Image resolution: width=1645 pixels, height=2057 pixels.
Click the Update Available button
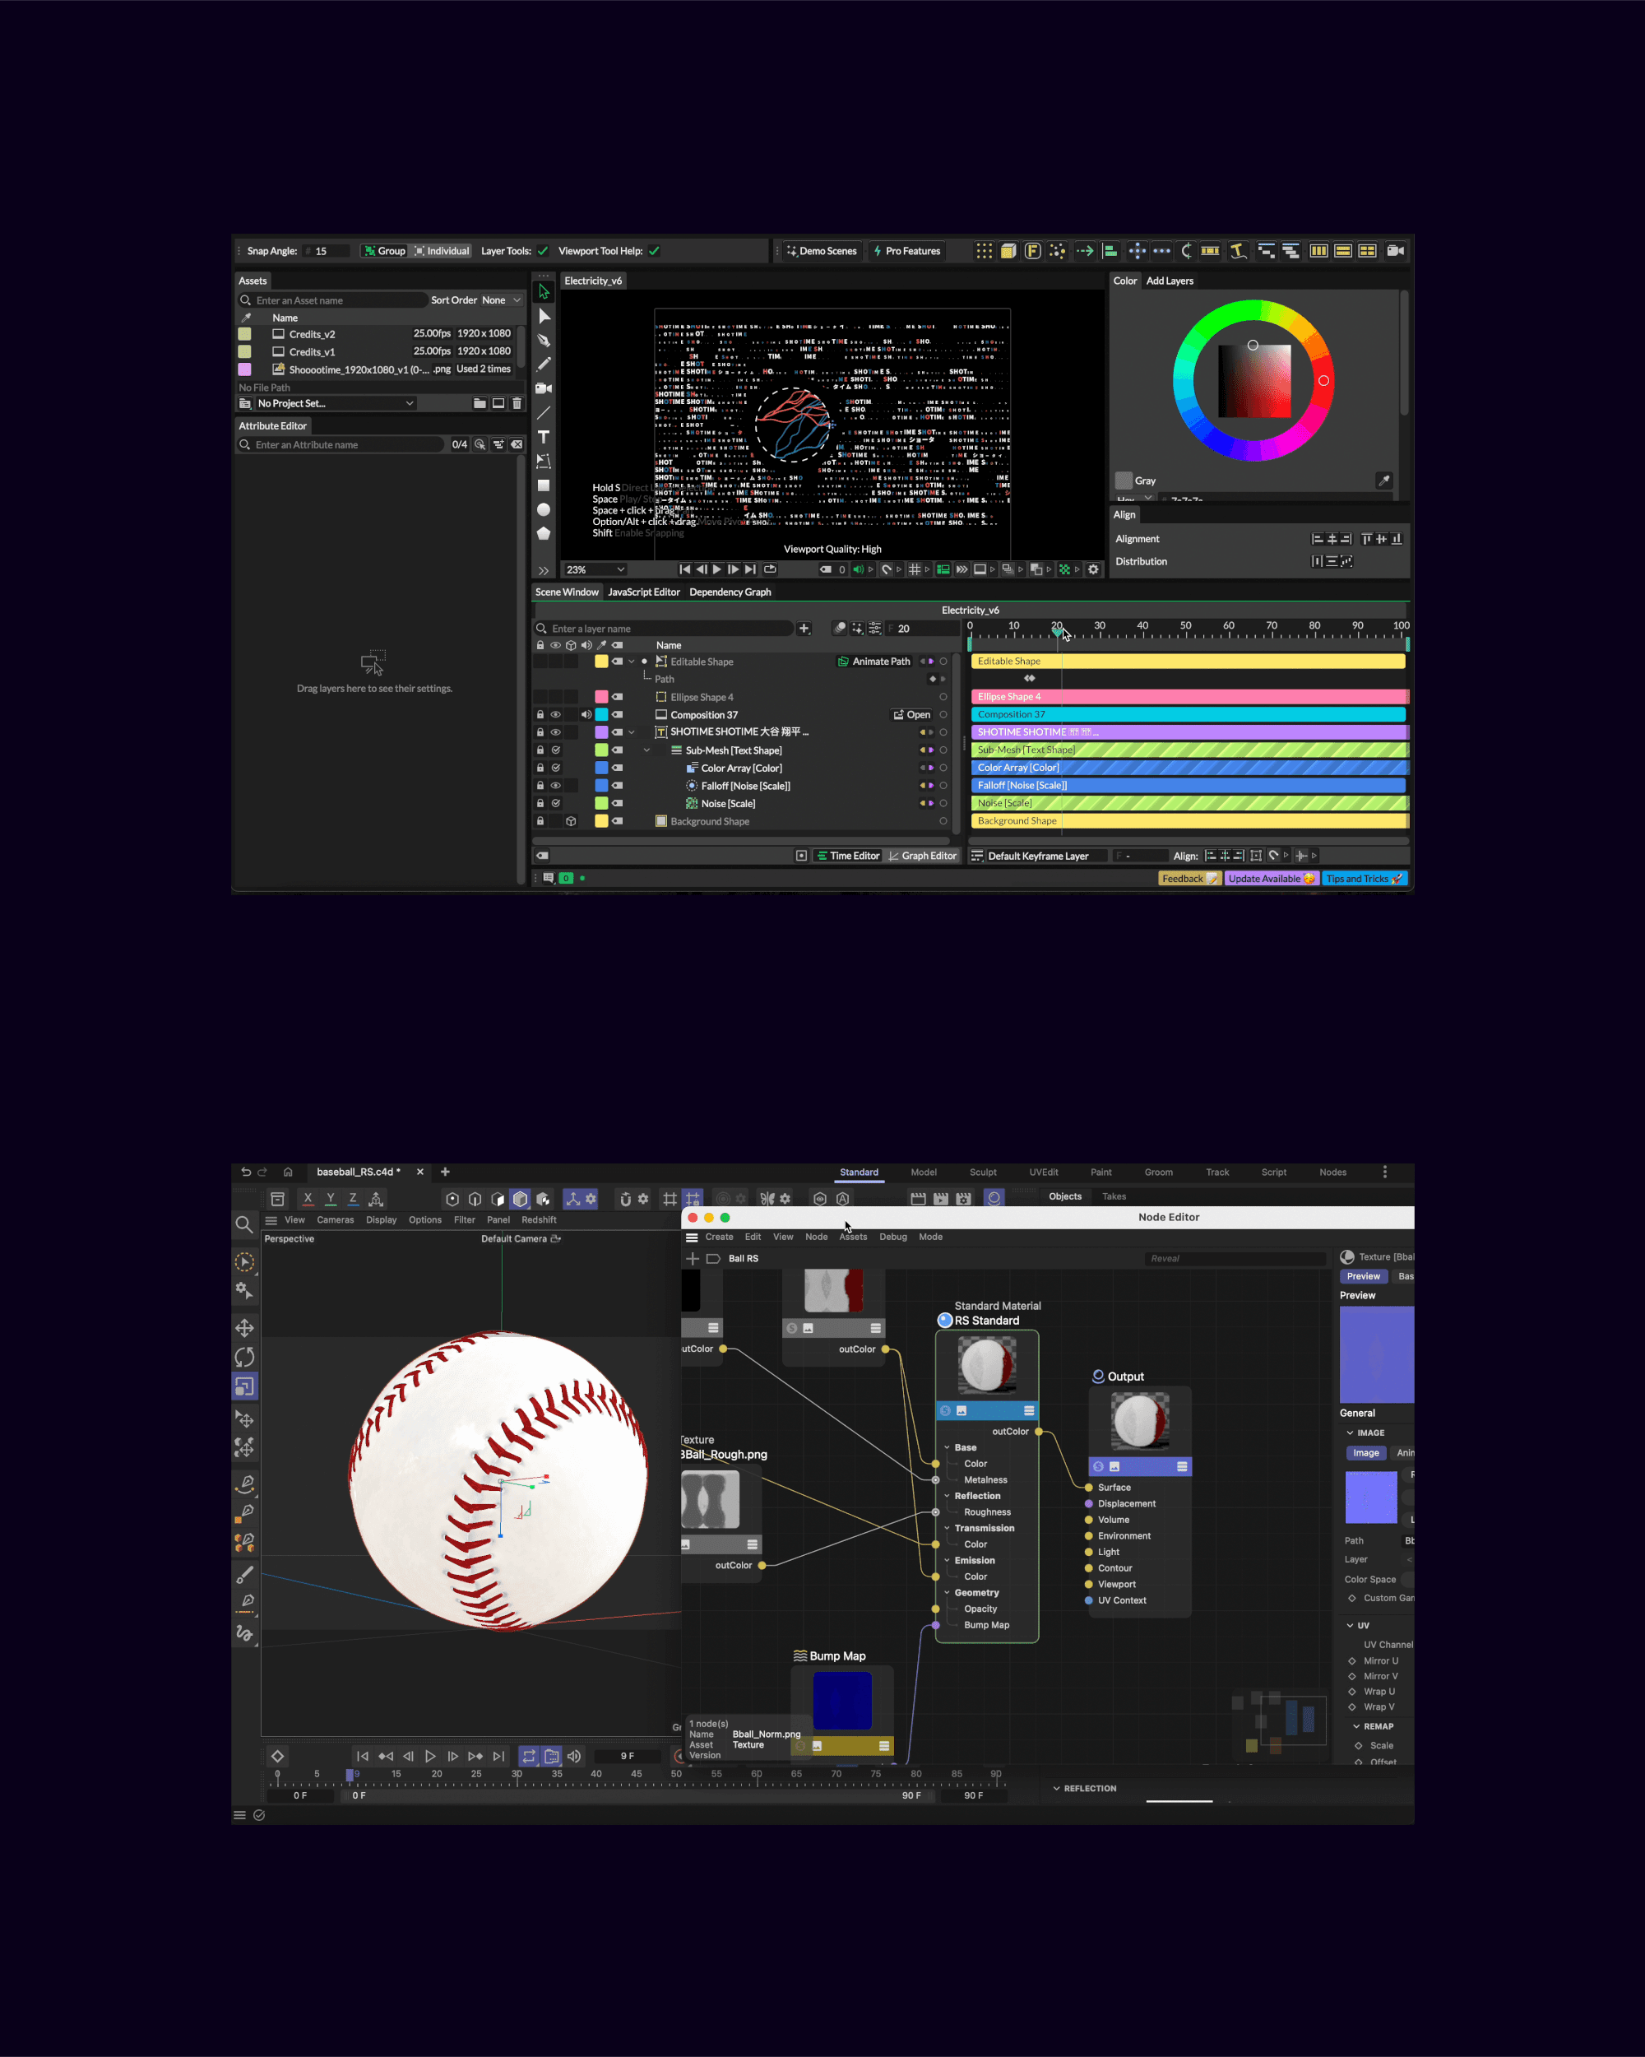pyautogui.click(x=1270, y=879)
